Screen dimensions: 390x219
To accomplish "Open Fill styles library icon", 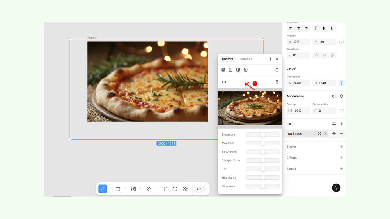I will [334, 124].
